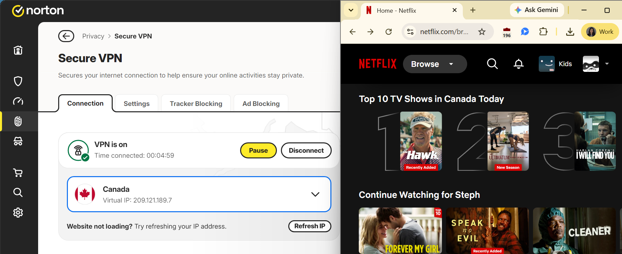The height and width of the screenshot is (254, 622).
Task: Pause the VPN connection
Action: [258, 150]
